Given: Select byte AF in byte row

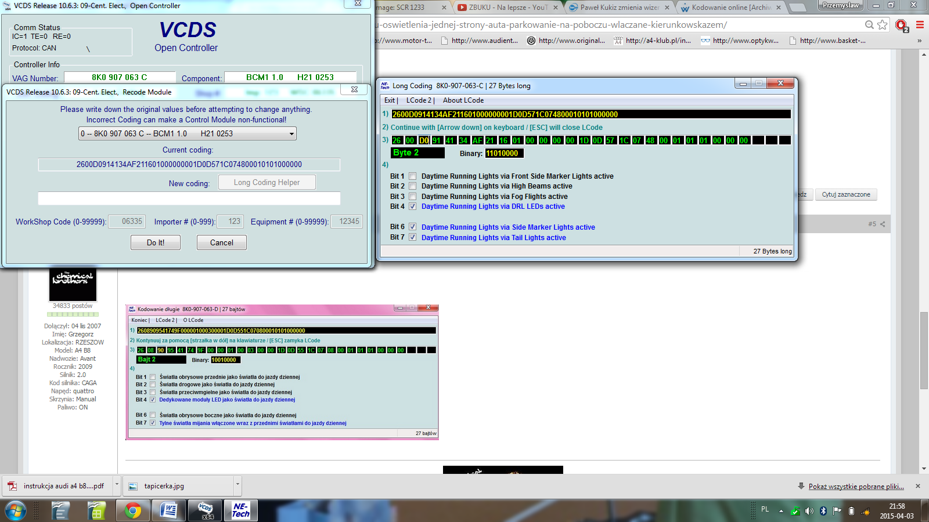Looking at the screenshot, I should pyautogui.click(x=477, y=140).
